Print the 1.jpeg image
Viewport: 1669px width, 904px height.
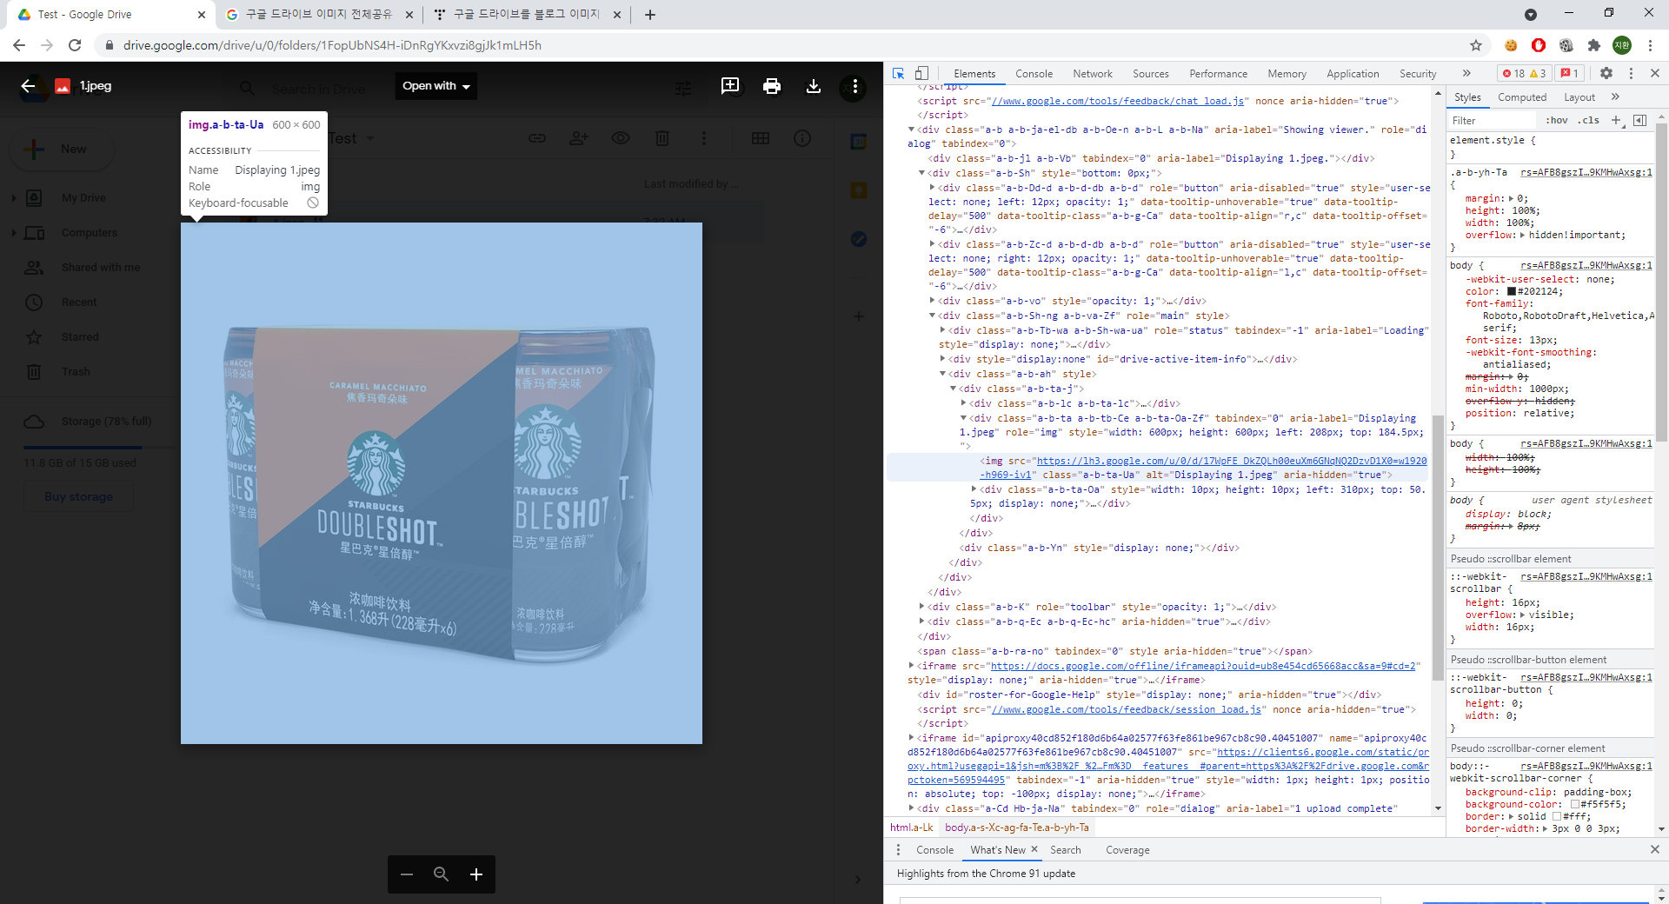click(772, 86)
